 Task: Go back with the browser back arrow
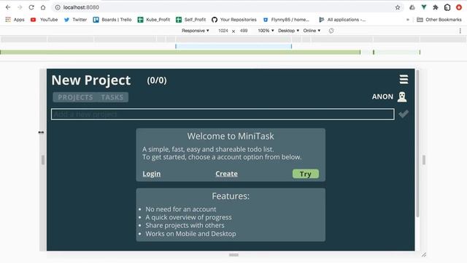8,7
